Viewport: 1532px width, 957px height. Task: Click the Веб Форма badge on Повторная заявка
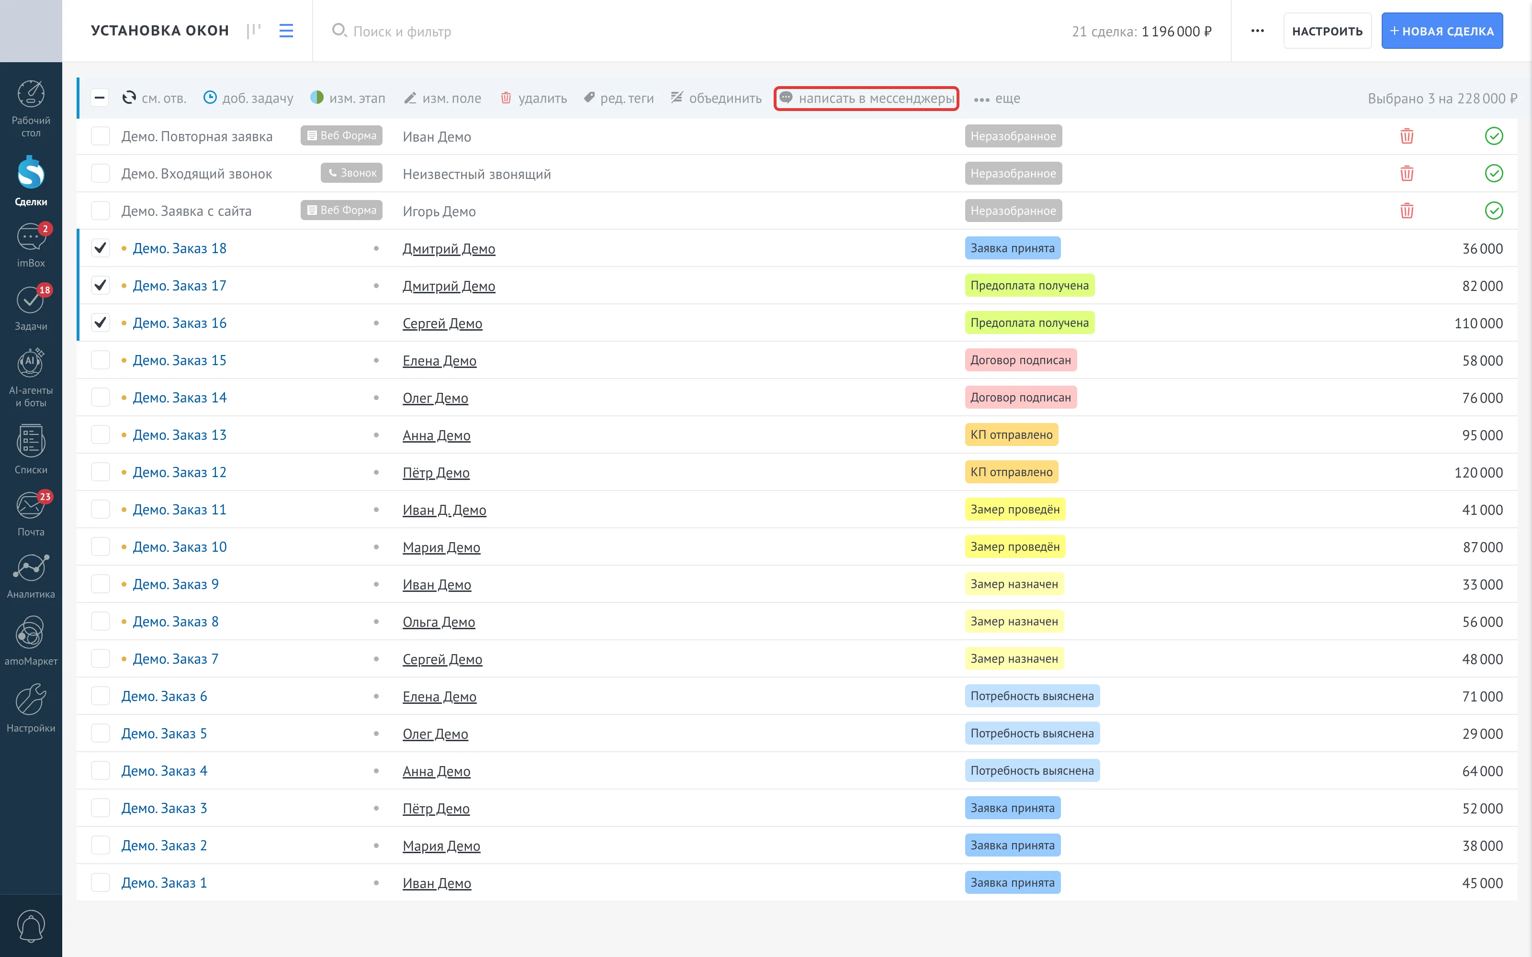tap(341, 135)
